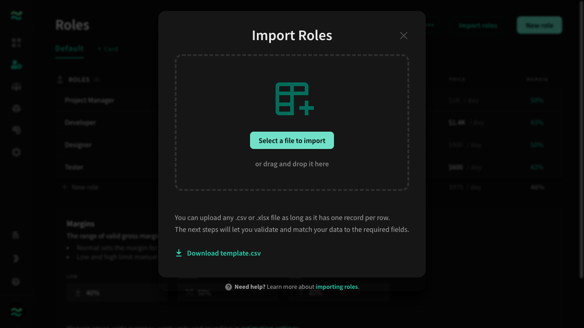The height and width of the screenshot is (328, 584).
Task: Toggle dark mode moon icon in sidebar
Action: click(x=16, y=259)
